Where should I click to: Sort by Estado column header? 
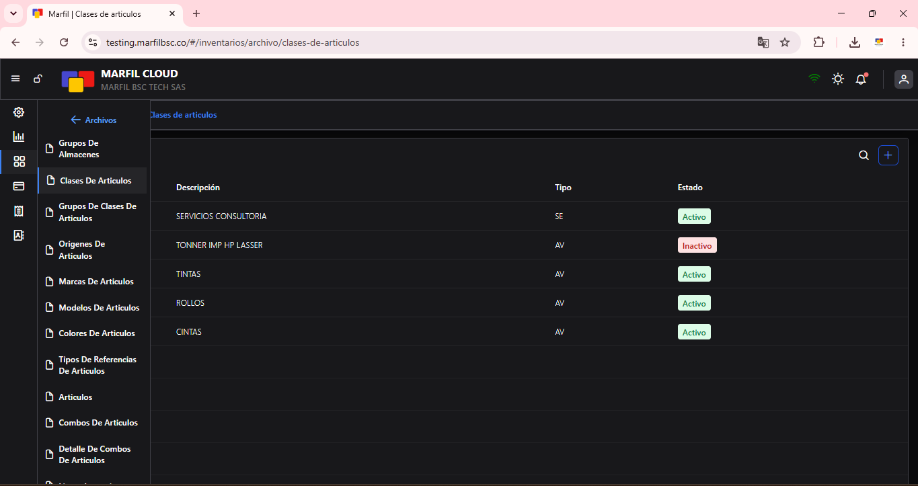(x=690, y=188)
